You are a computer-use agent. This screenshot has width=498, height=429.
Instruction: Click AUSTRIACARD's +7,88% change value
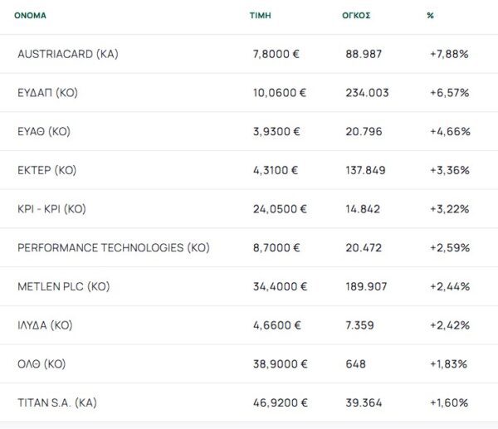coord(450,54)
